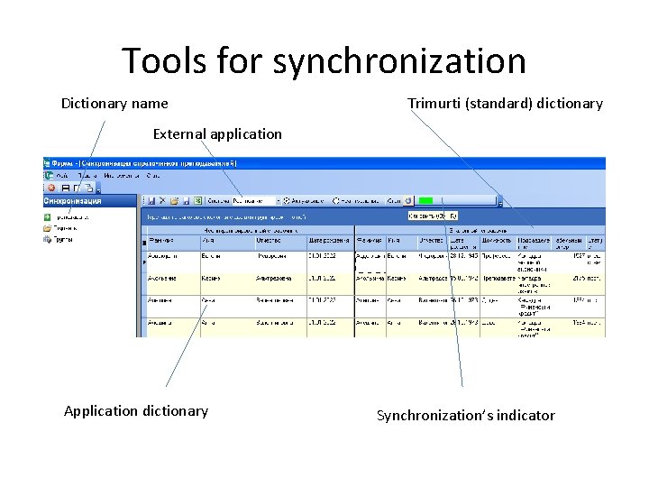
Task: Click the Отчество column header in left dictionary
Action: (x=281, y=243)
